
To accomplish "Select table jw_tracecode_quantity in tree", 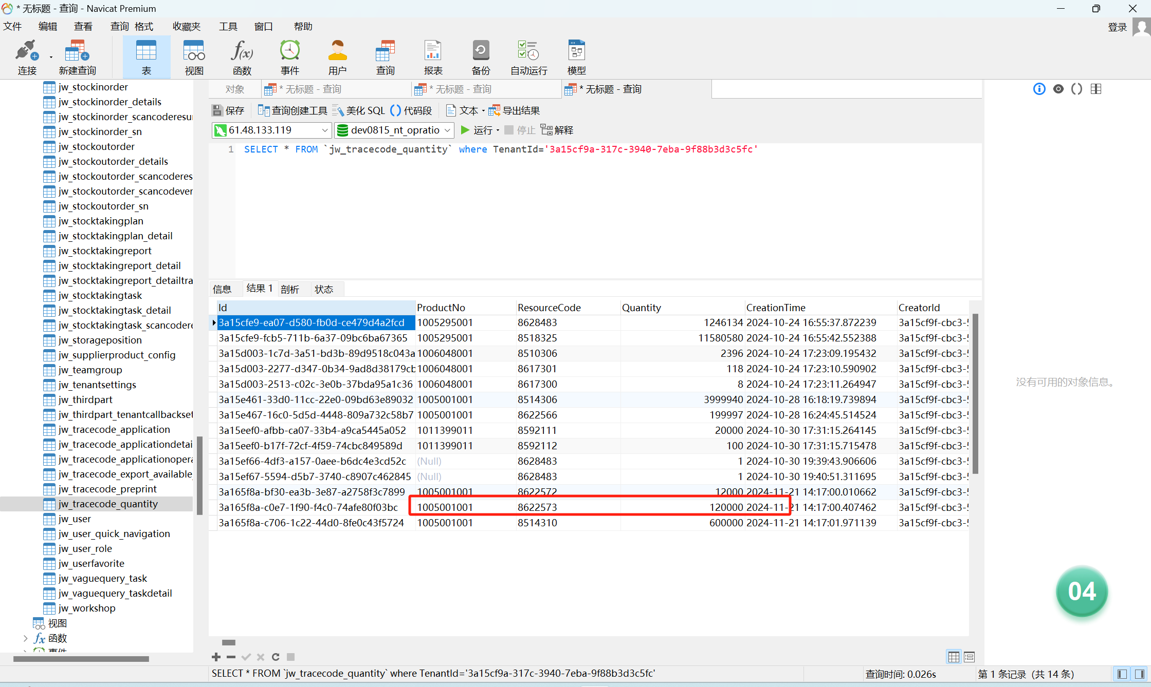I will pos(107,504).
